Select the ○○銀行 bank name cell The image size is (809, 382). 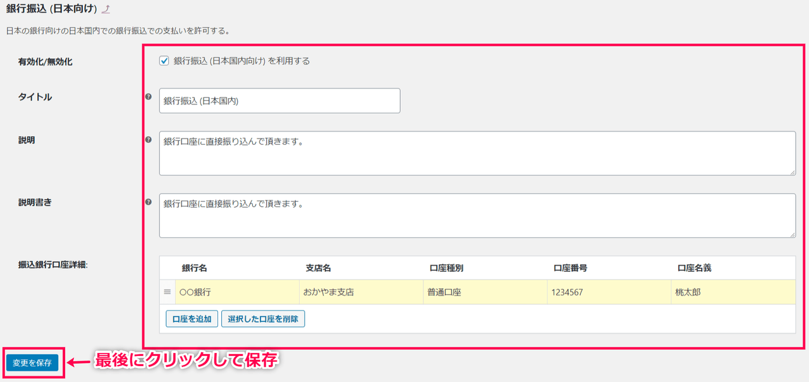point(238,292)
